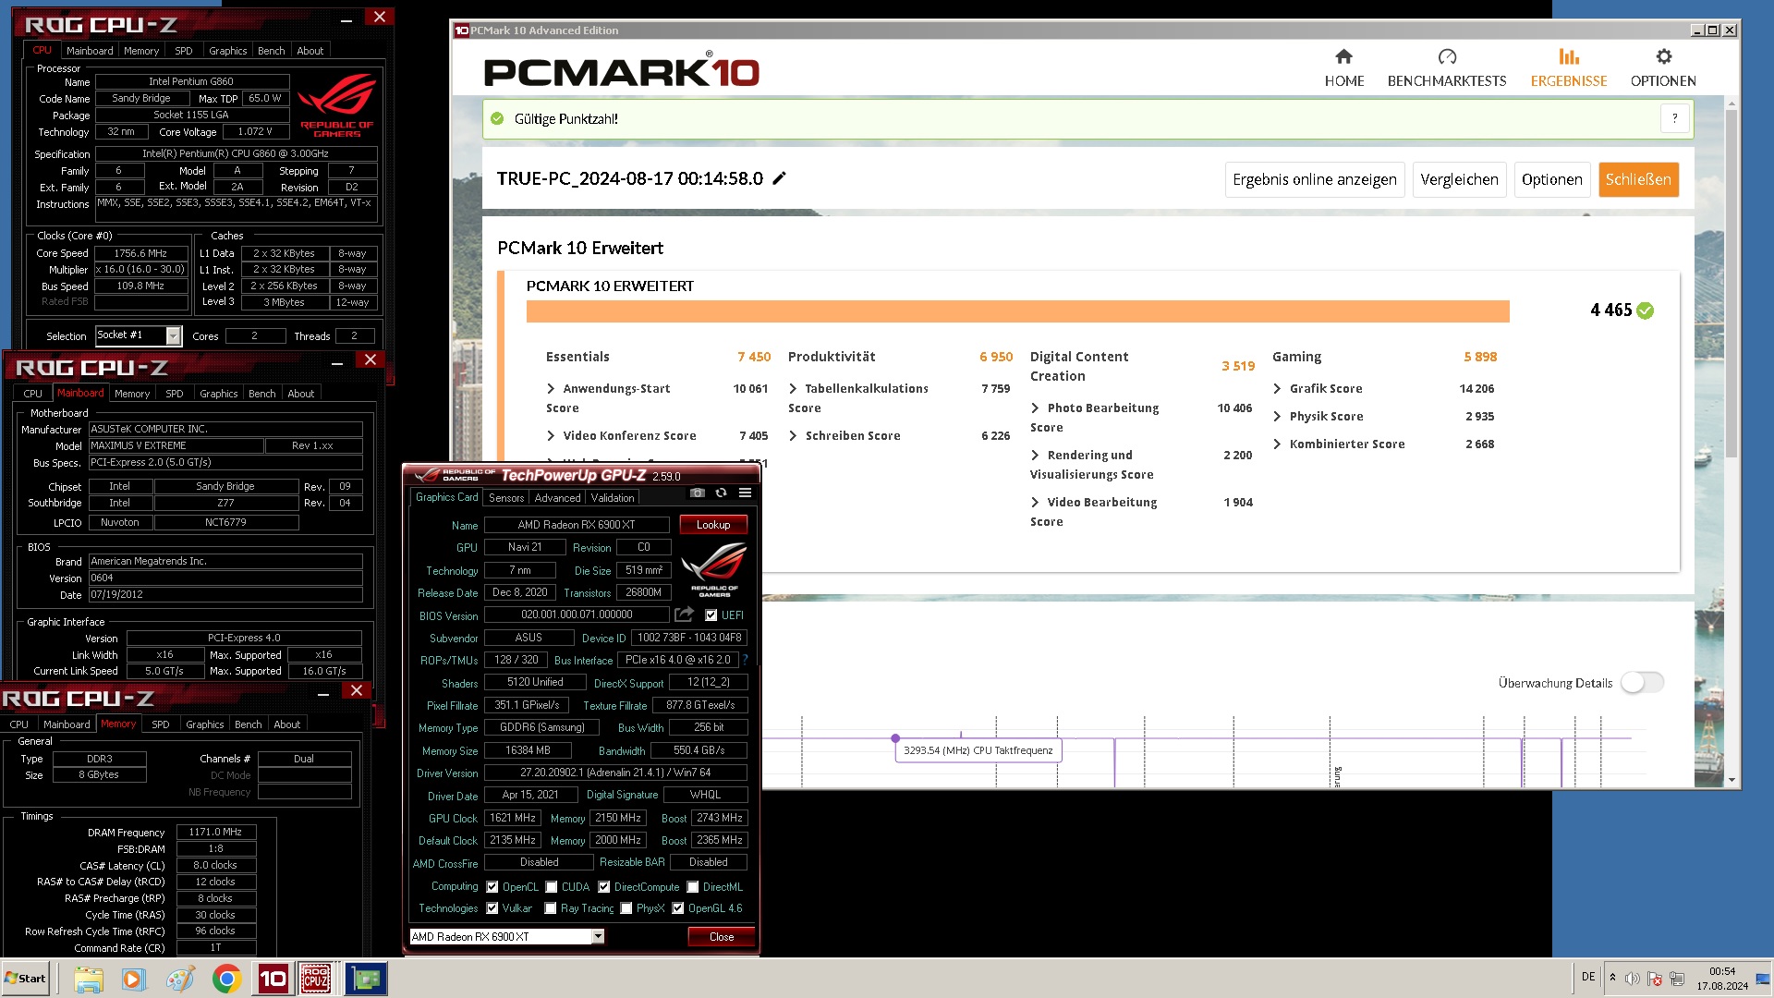Save BIOS with share arrow icon
The width and height of the screenshot is (1774, 998).
(684, 615)
